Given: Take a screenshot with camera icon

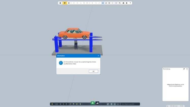Looking at the screenshot, I should click(x=123, y=3).
